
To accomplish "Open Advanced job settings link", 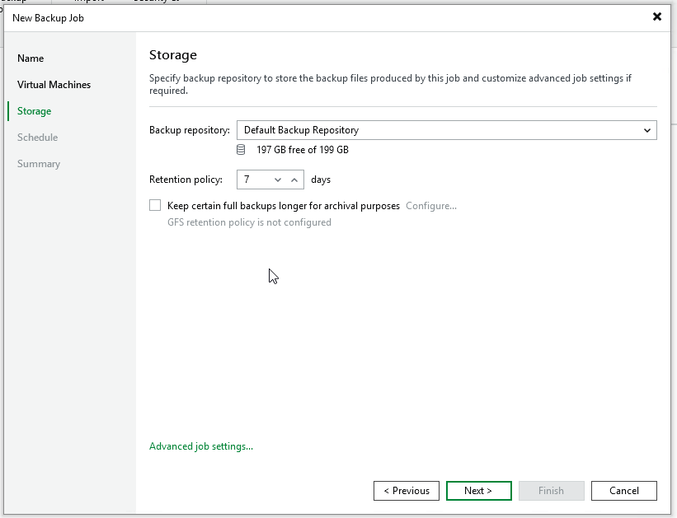I will point(201,446).
